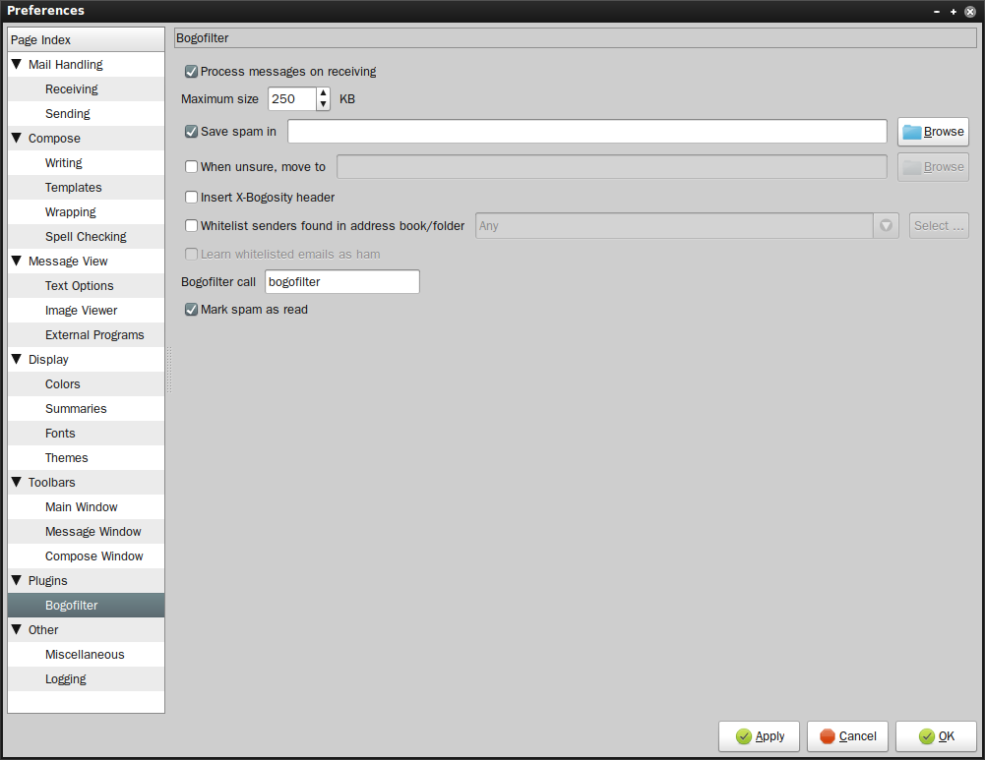This screenshot has width=985, height=760.
Task: Select the External Programs page
Action: 86,334
